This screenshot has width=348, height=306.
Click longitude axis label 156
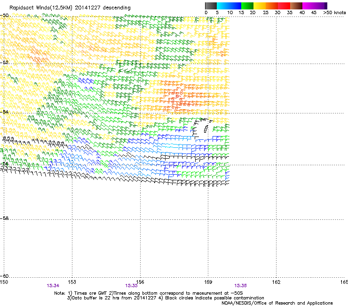pyautogui.click(x=140, y=282)
